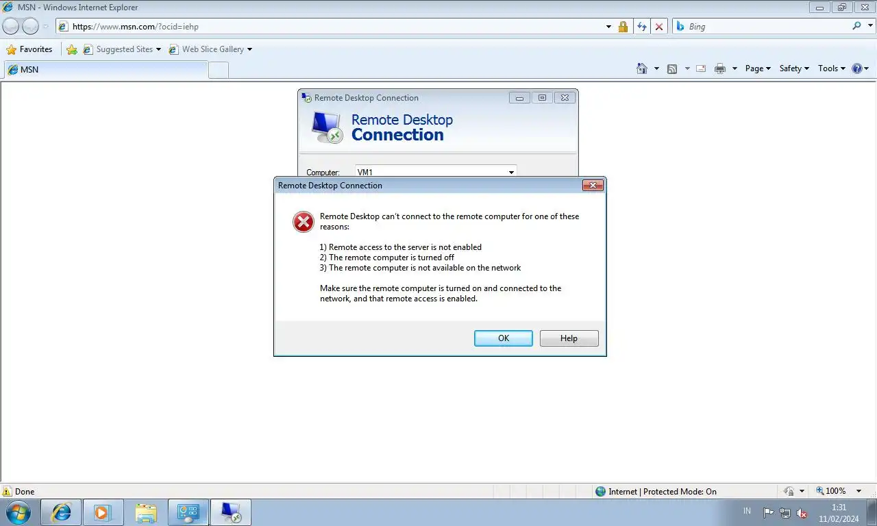Image resolution: width=877 pixels, height=526 pixels.
Task: Click the Show Desktop strip
Action: point(872,512)
